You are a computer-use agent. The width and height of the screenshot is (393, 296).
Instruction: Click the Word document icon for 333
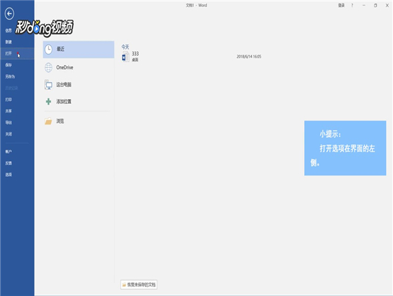(x=125, y=56)
